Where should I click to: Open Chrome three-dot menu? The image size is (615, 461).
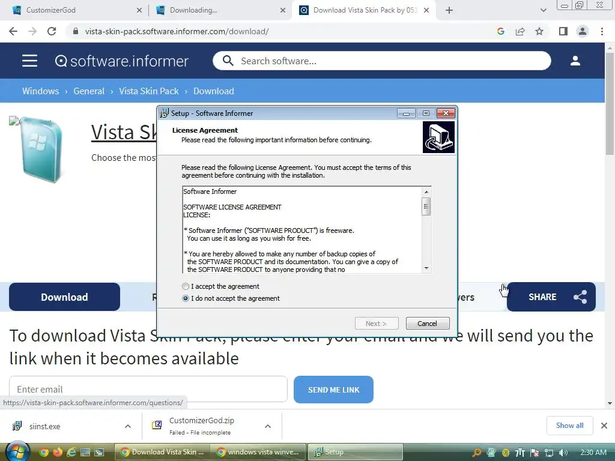602,31
